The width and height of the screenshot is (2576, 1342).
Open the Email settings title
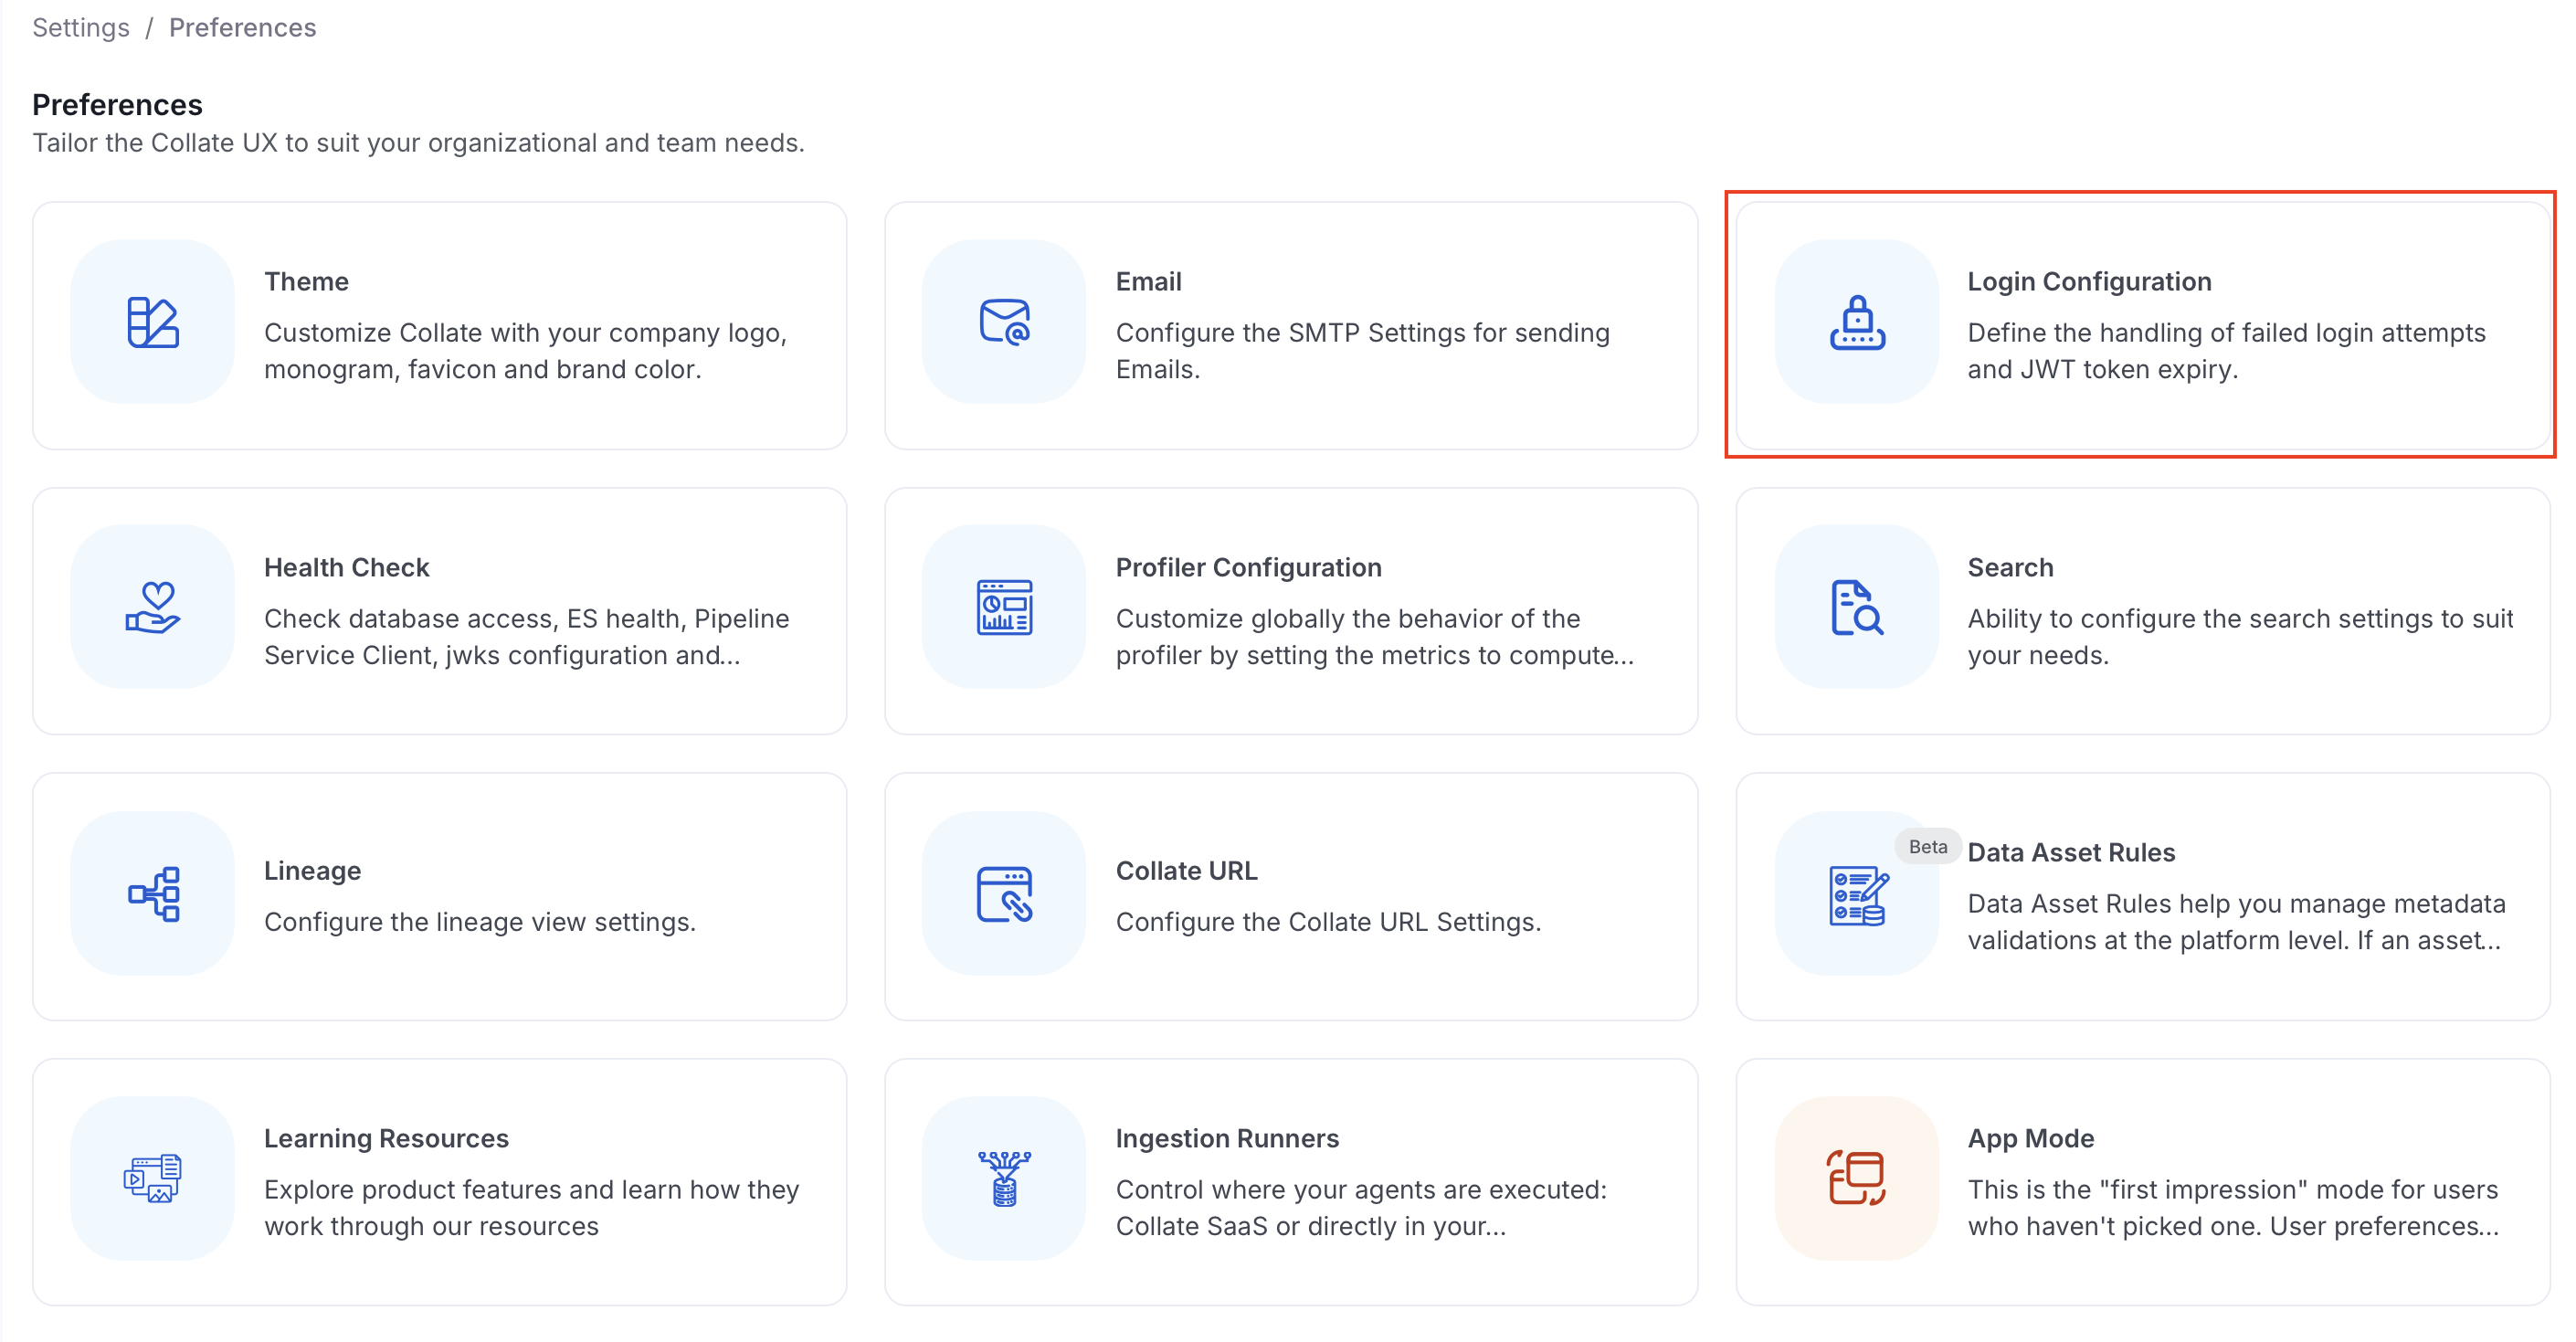pyautogui.click(x=1148, y=281)
